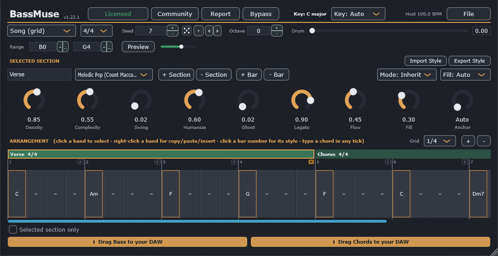Image resolution: width=498 pixels, height=256 pixels.
Task: Increase seed with plus stepper
Action: [x=173, y=28]
